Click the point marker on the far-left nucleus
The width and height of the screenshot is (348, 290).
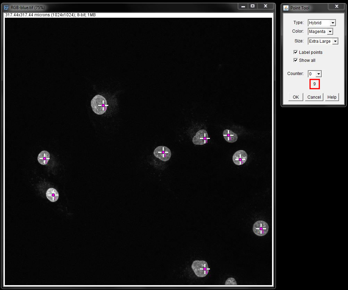pyautogui.click(x=44, y=159)
